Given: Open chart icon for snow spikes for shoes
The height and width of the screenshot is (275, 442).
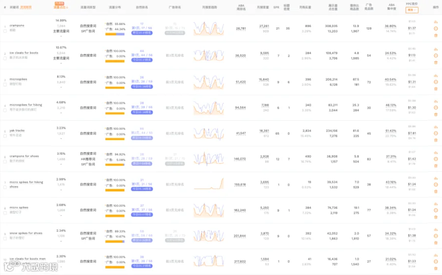Looking at the screenshot, I should pyautogui.click(x=436, y=229).
